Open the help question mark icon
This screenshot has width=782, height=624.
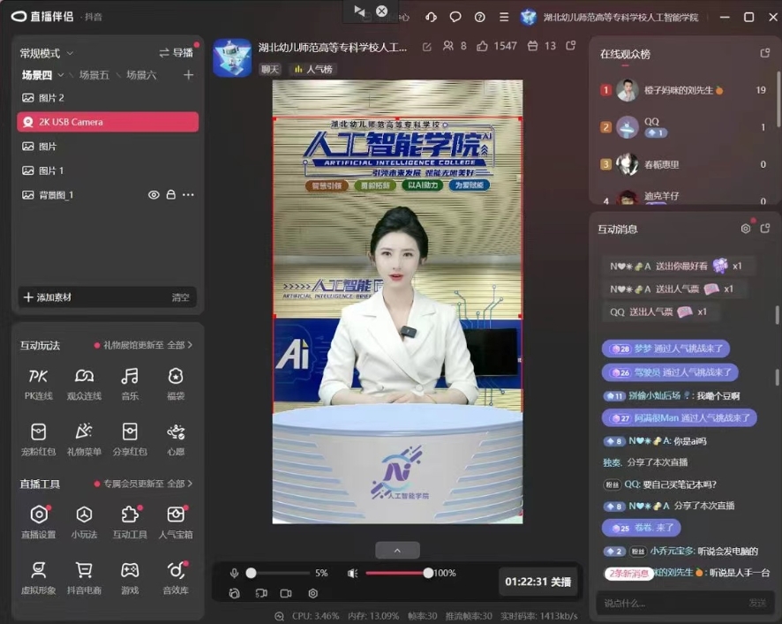[480, 18]
